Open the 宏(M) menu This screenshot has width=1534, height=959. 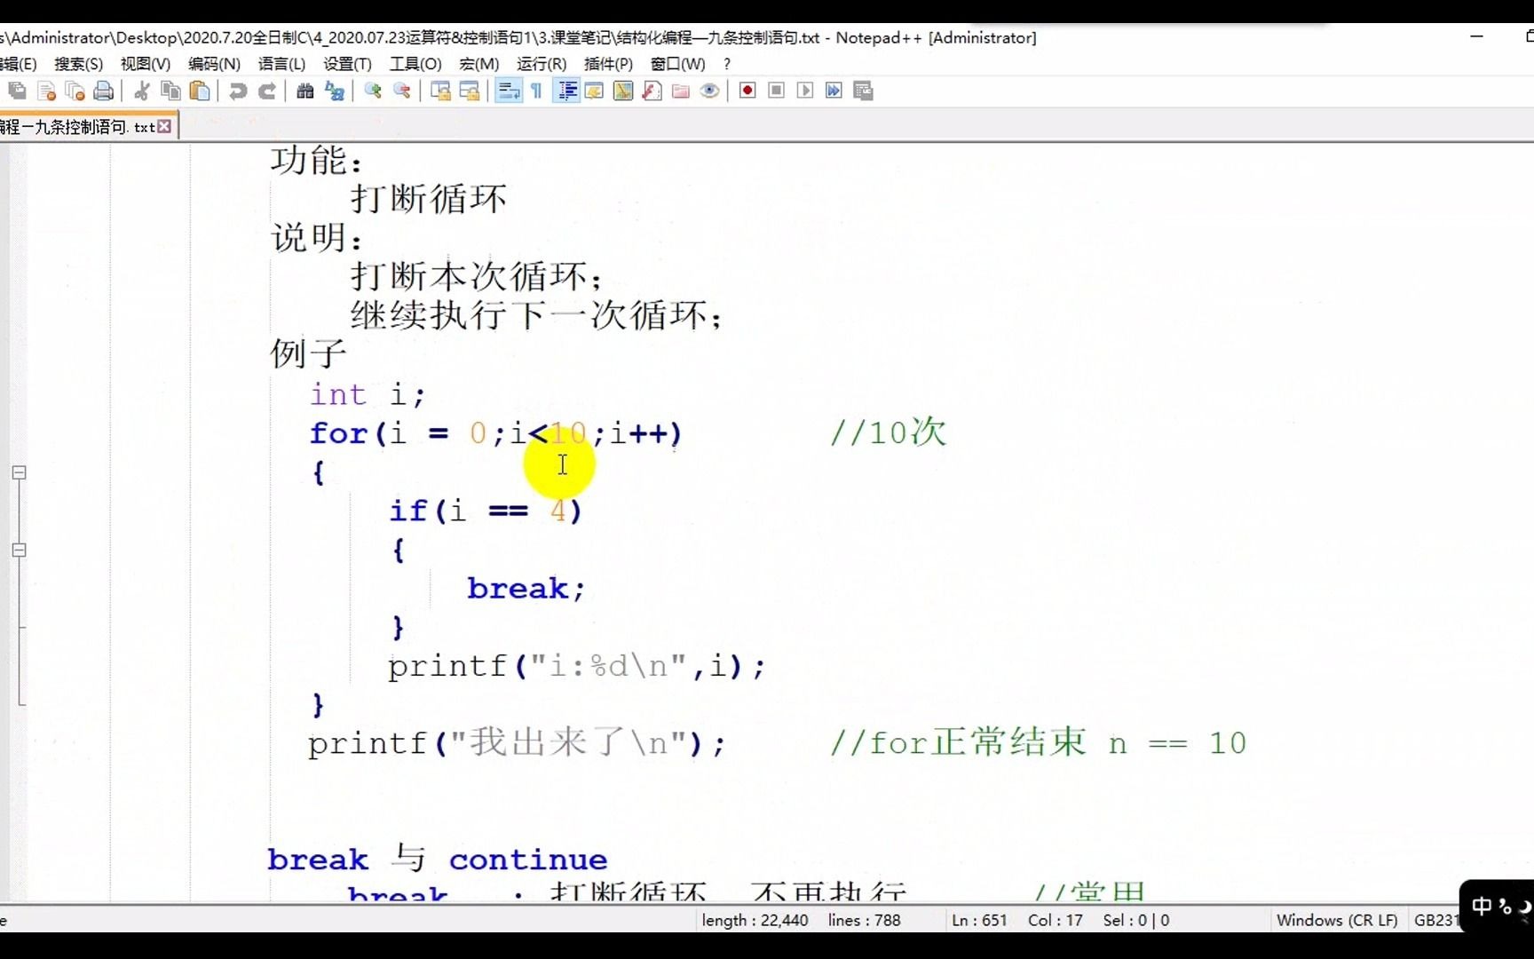click(x=479, y=64)
